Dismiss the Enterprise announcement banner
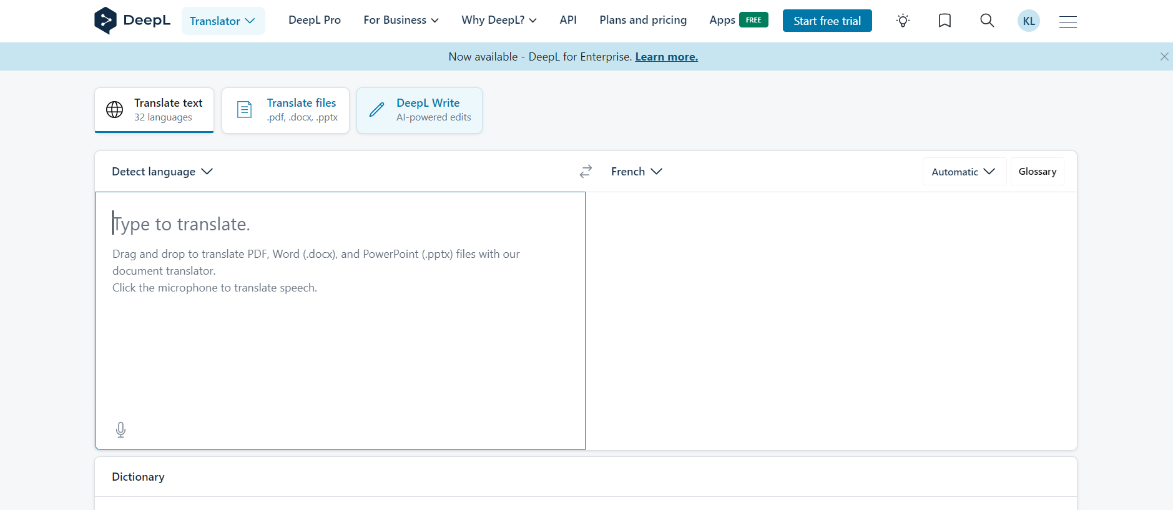 1164,56
